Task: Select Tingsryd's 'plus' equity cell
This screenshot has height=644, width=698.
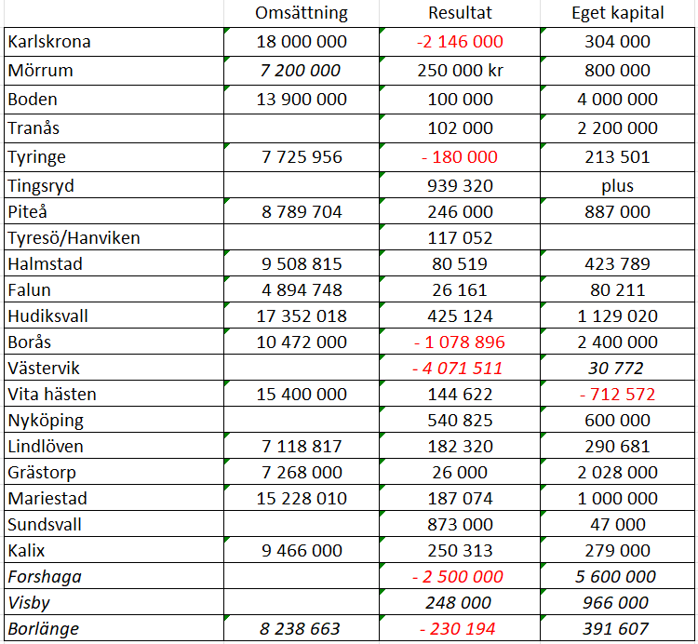Action: click(617, 185)
